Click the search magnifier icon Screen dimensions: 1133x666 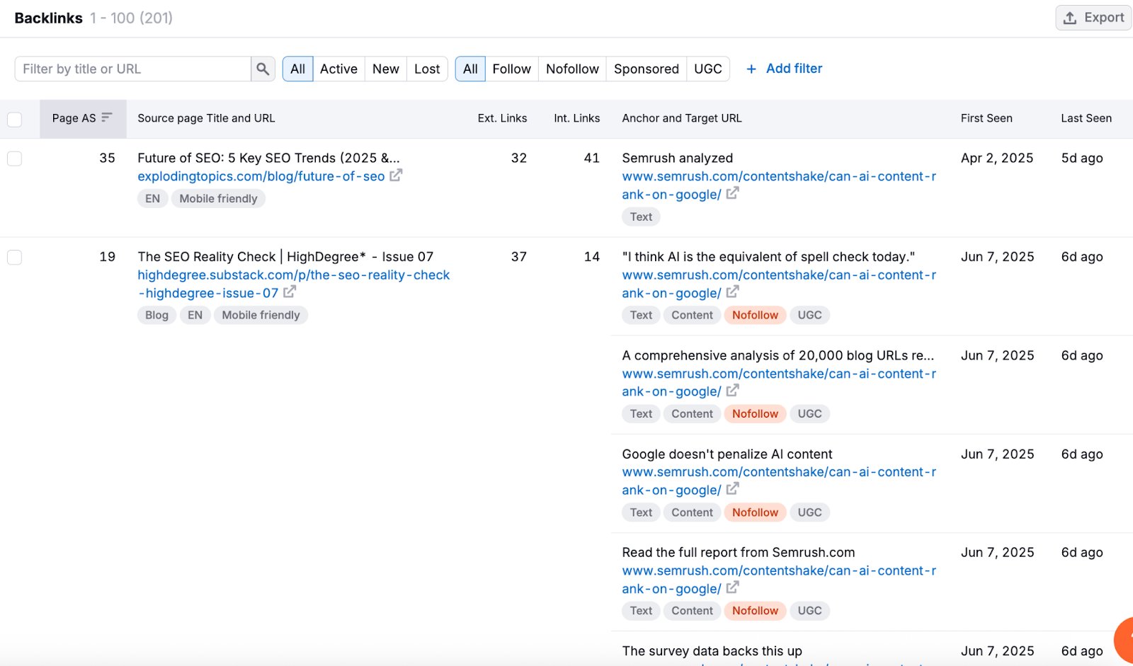[x=263, y=69]
